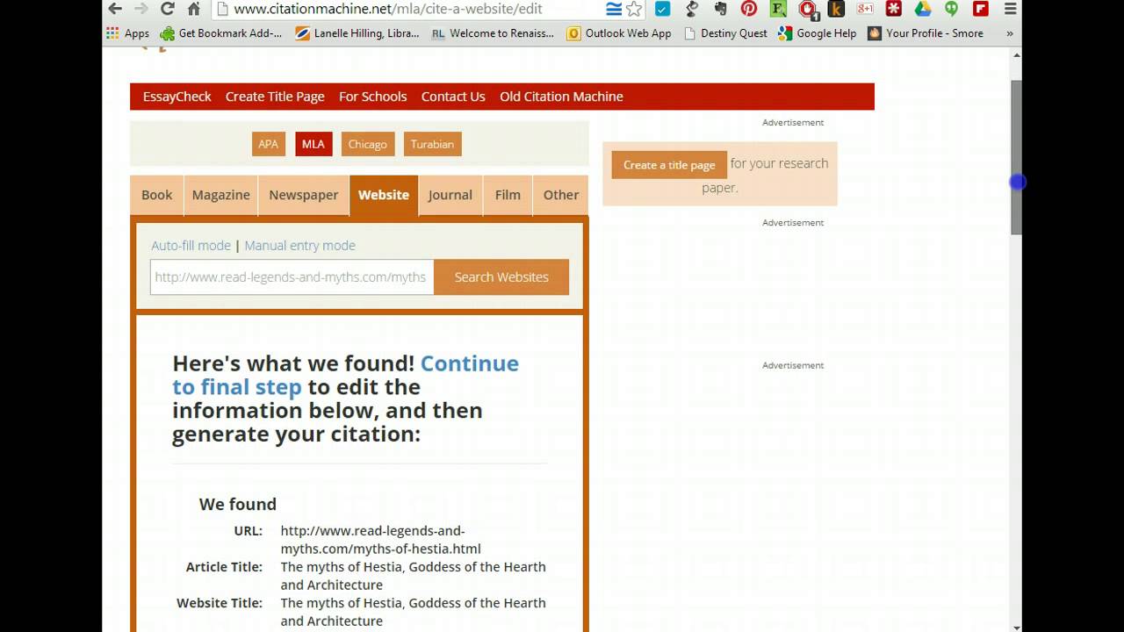Open the Get Bookmark Add-on bookmark

[x=221, y=33]
